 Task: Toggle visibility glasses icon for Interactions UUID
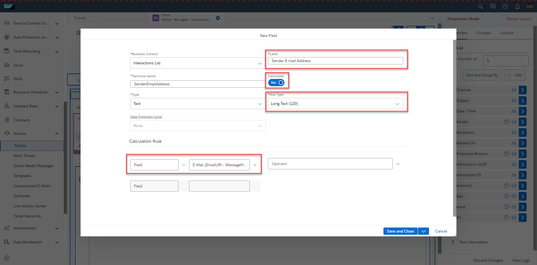[x=514, y=164]
